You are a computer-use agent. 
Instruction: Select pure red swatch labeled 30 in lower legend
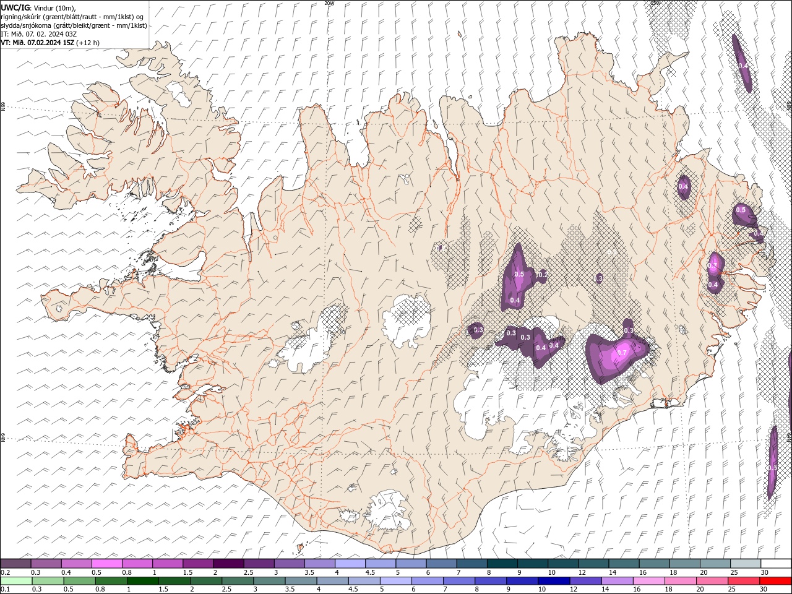pyautogui.click(x=775, y=581)
